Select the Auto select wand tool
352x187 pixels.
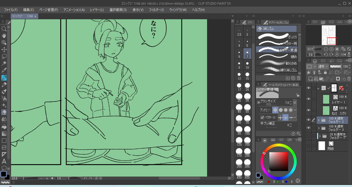[x=4, y=63]
